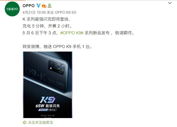Click the K 系列最强闪充即将登场 text line

pos(46,19)
